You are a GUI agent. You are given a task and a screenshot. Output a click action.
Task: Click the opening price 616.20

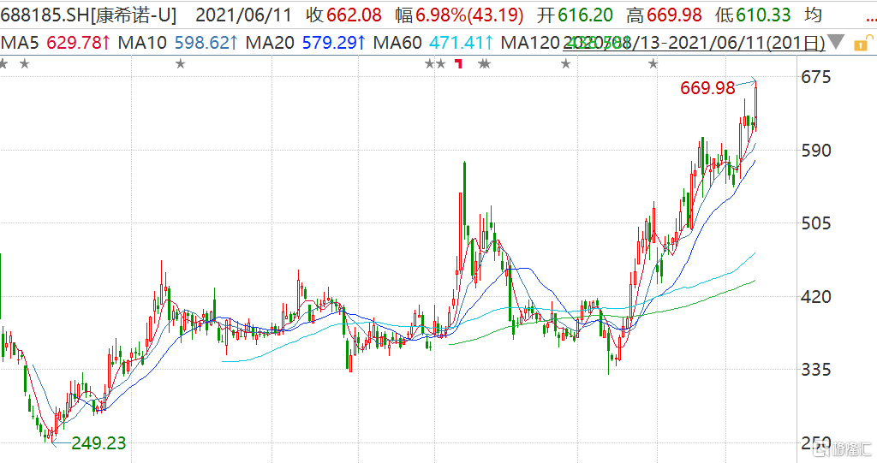[x=586, y=15]
